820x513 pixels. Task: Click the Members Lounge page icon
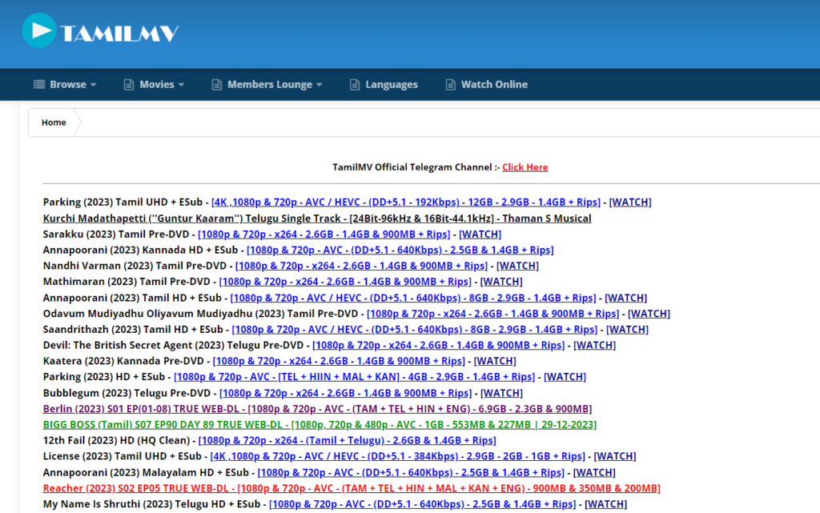[x=216, y=84]
